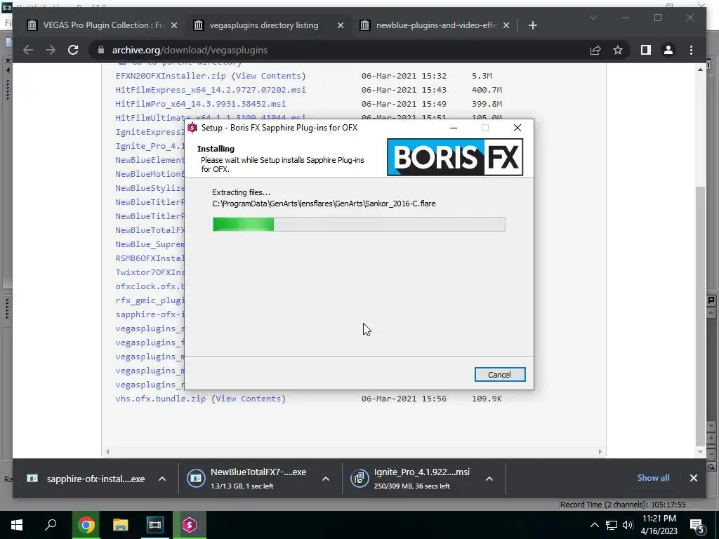Switch to Sapphire installer in taskbar
719x539 pixels.
[190, 525]
